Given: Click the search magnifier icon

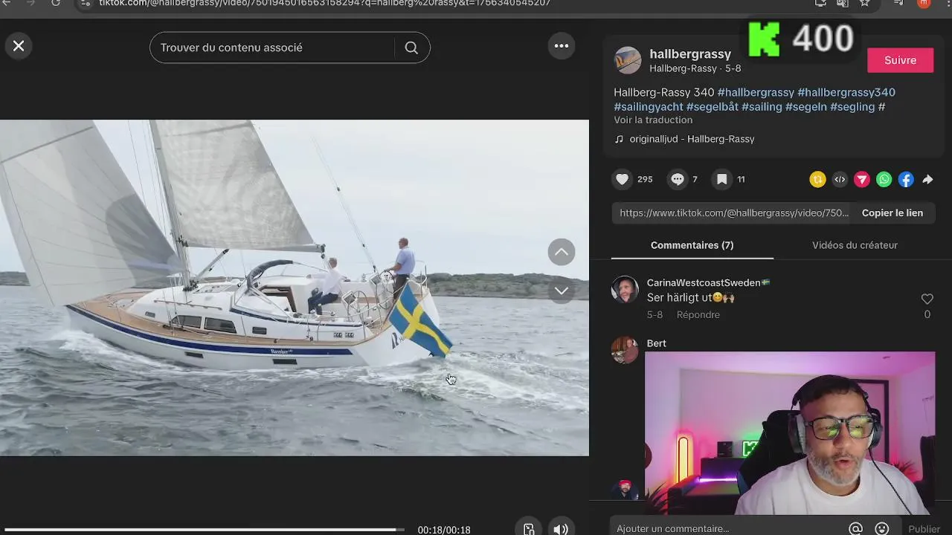Looking at the screenshot, I should [x=411, y=48].
